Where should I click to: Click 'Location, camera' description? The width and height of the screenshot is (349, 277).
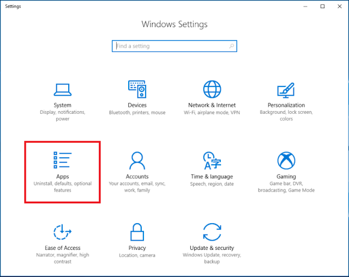[x=137, y=255]
